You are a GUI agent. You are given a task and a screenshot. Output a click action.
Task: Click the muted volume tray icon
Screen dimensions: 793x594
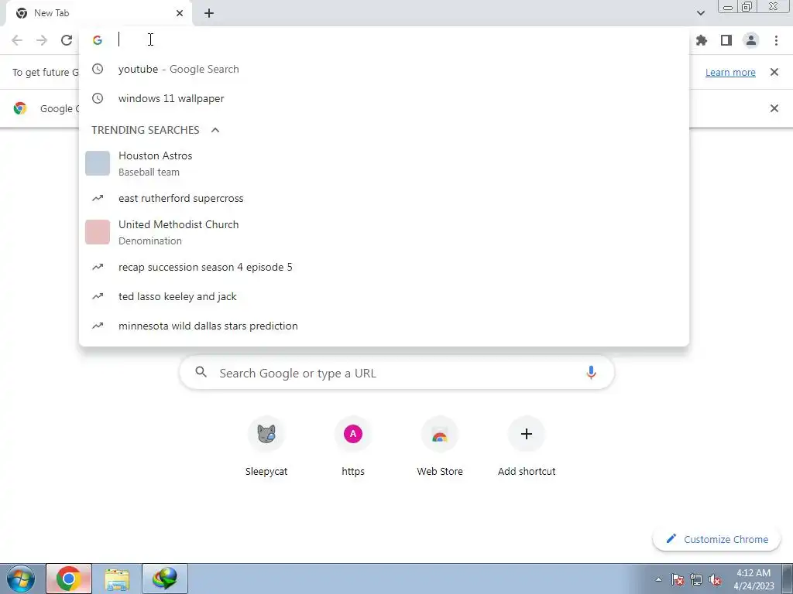715,579
